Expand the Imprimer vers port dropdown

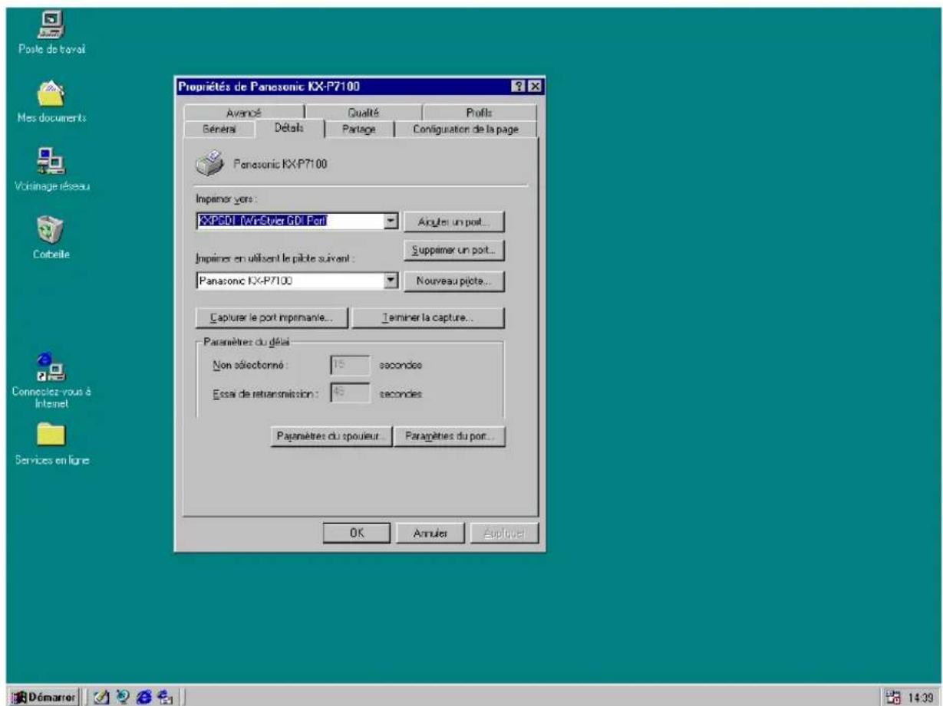pos(391,222)
